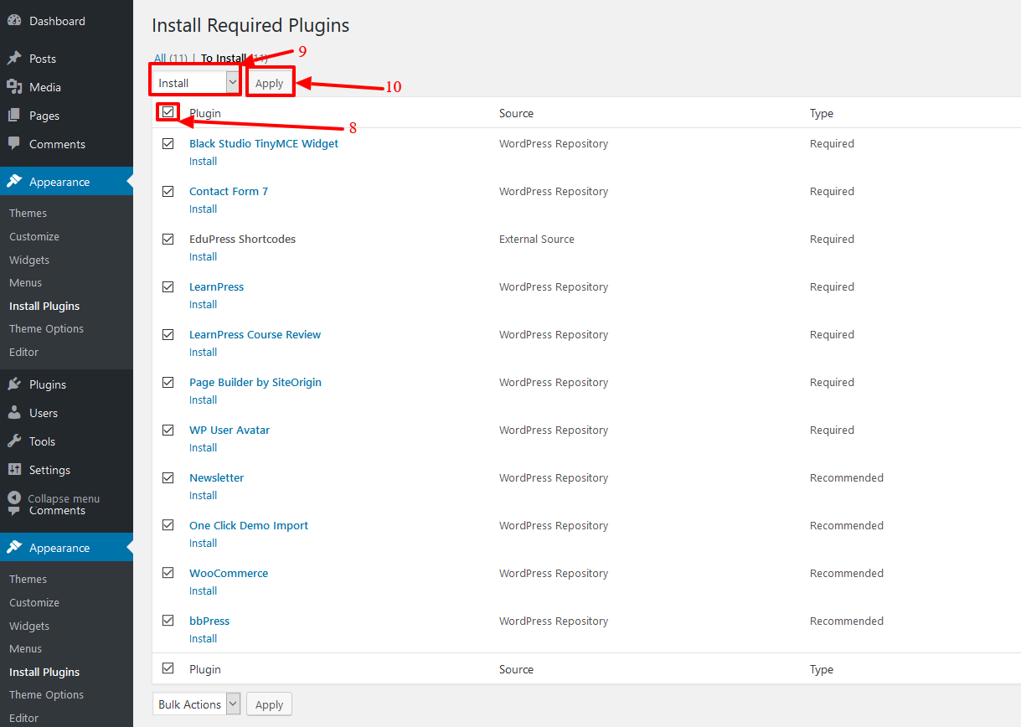Image resolution: width=1021 pixels, height=727 pixels.
Task: Click Recommended in the WooCommerce row
Action: pos(847,573)
